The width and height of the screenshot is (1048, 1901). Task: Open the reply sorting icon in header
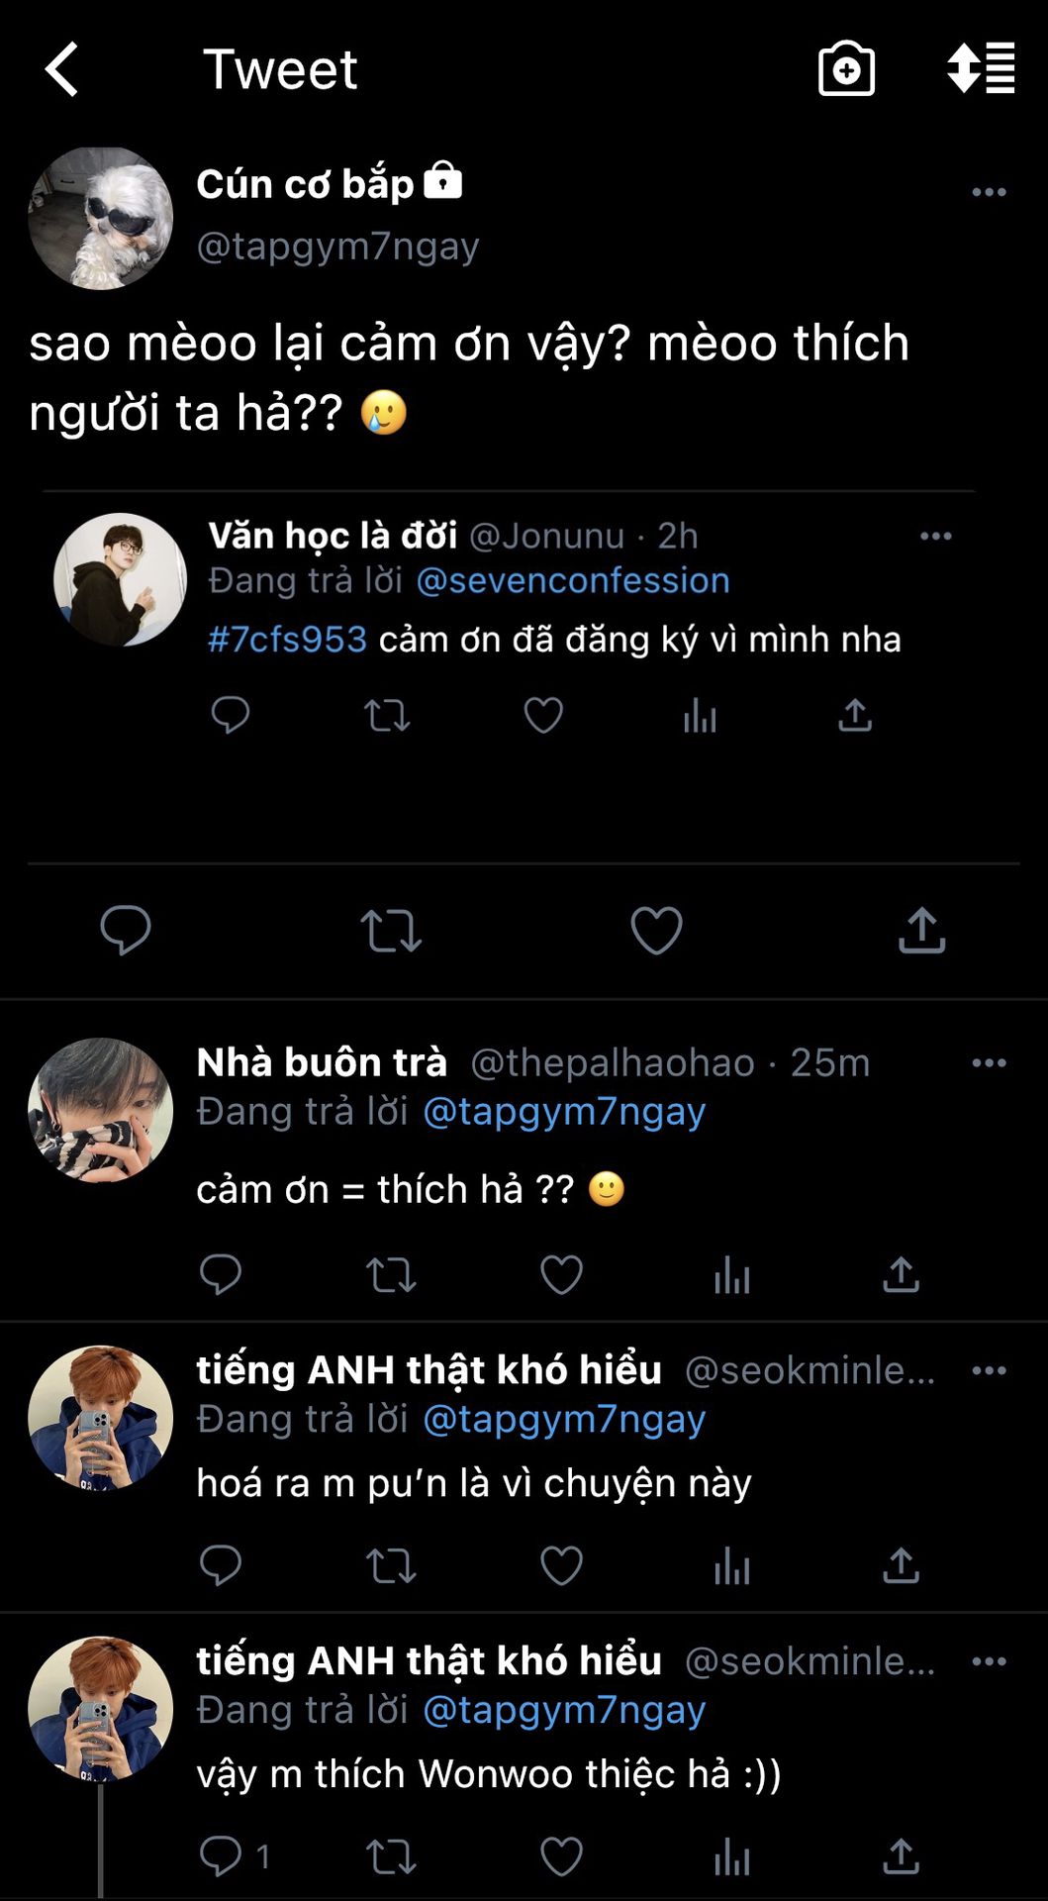980,69
